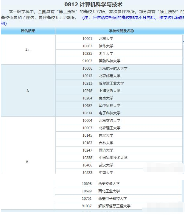Viewport: 185px width, 215px height.
Task: Select row 10698 西安交通大学
Action: [118, 183]
